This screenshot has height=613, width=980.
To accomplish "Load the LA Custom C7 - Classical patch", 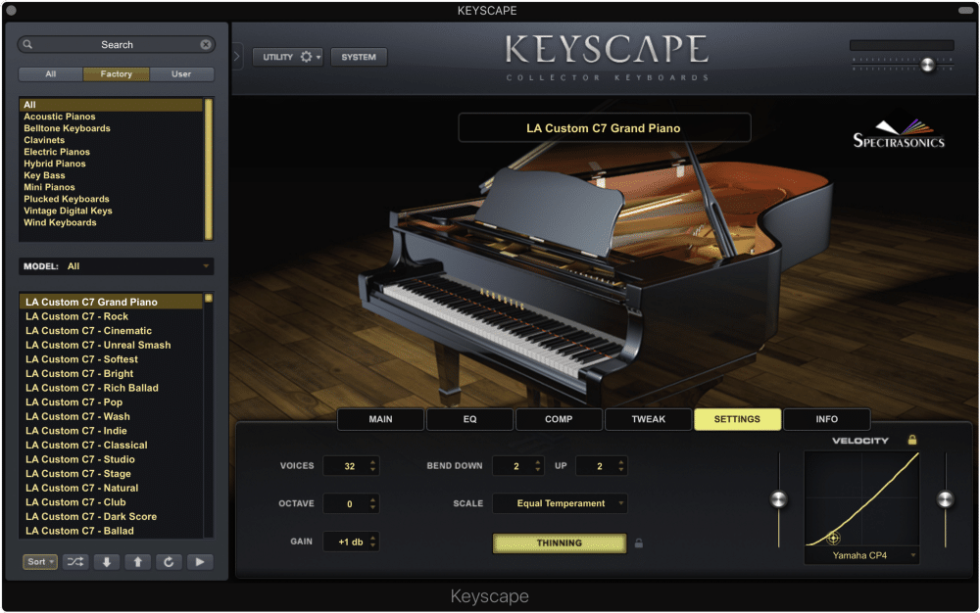I will pyautogui.click(x=86, y=446).
